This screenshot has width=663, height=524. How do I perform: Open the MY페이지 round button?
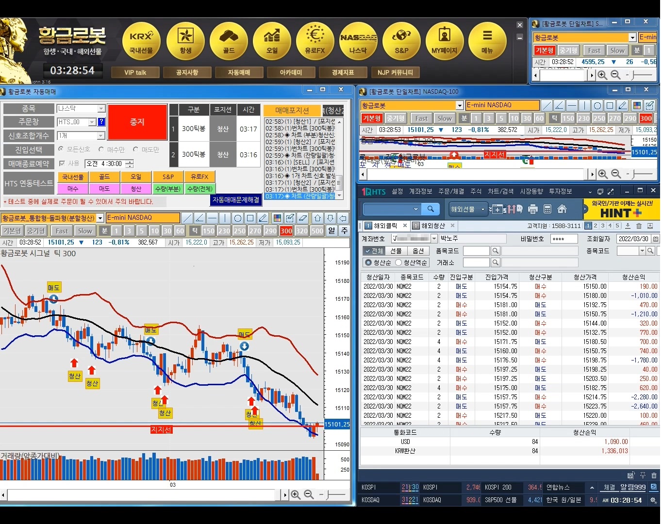tap(445, 41)
